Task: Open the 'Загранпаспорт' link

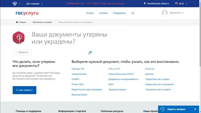Action: [x=79, y=74]
